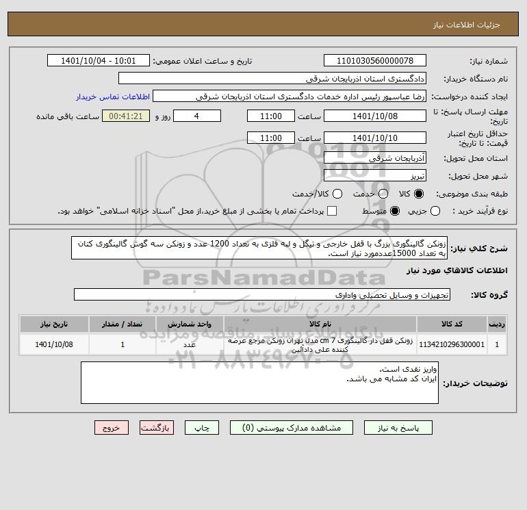Click the general description text box شرح کلی نیاز

click(259, 248)
